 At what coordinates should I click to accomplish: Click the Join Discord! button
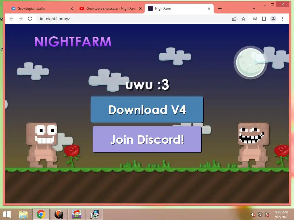click(147, 140)
